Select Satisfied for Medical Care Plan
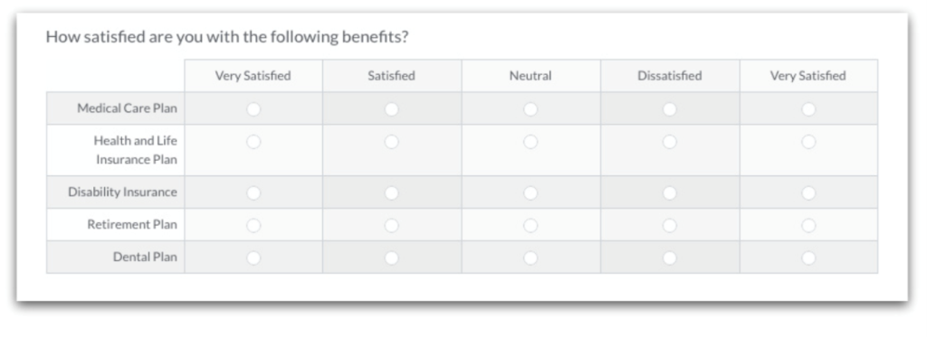 (391, 109)
